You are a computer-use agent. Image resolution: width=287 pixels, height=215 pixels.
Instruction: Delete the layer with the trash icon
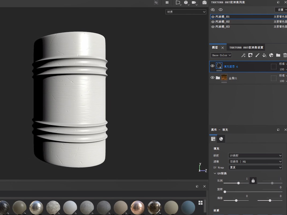[285, 55]
